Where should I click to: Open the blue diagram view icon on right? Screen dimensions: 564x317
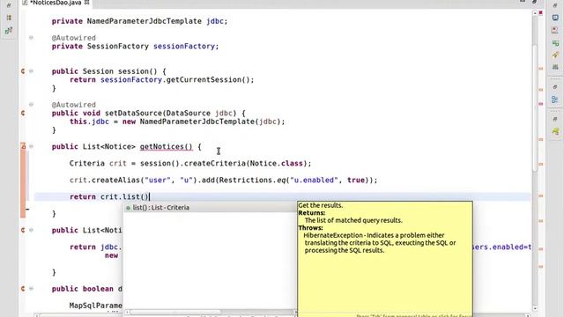555,100
